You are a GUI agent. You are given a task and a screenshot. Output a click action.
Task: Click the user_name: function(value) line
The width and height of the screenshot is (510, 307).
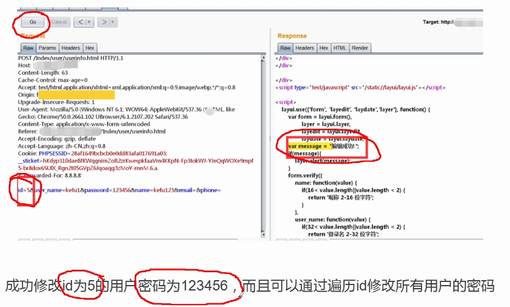[x=332, y=220]
